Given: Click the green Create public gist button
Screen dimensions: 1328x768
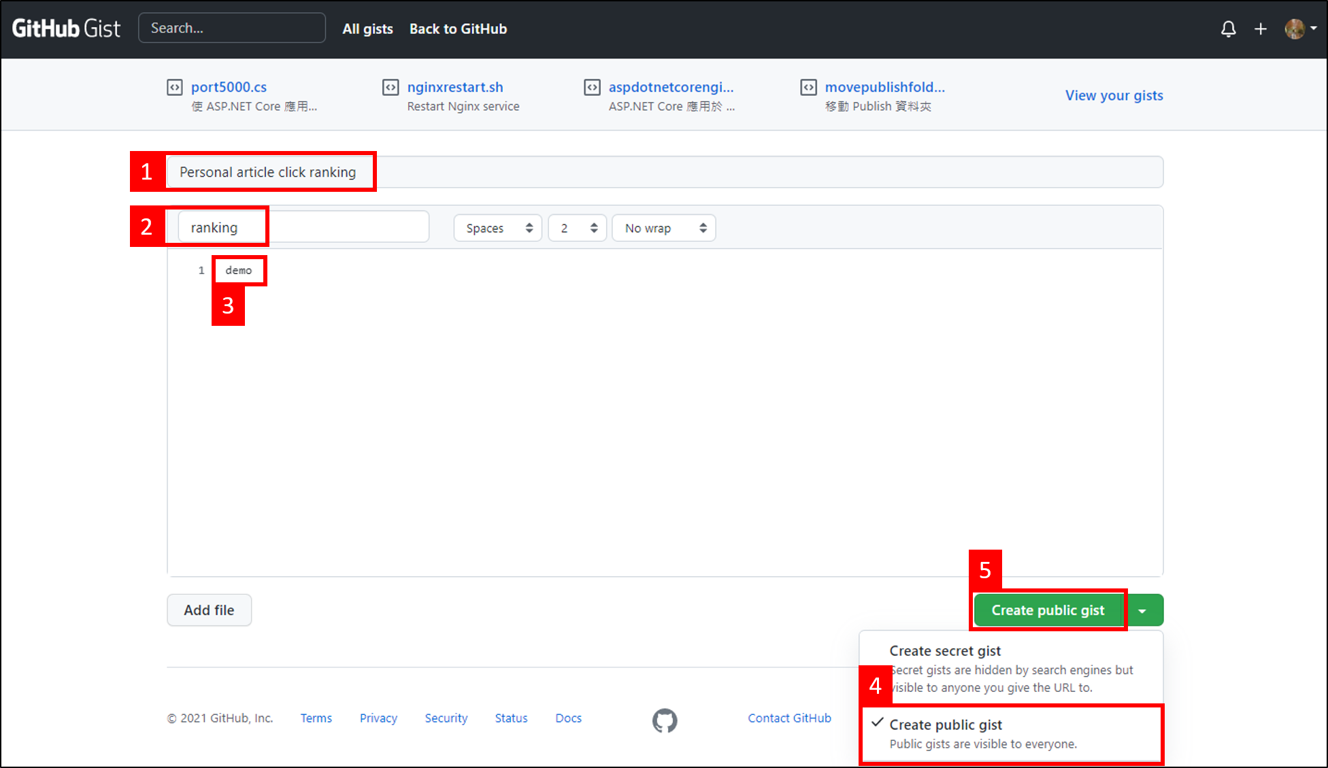Looking at the screenshot, I should [x=1048, y=610].
